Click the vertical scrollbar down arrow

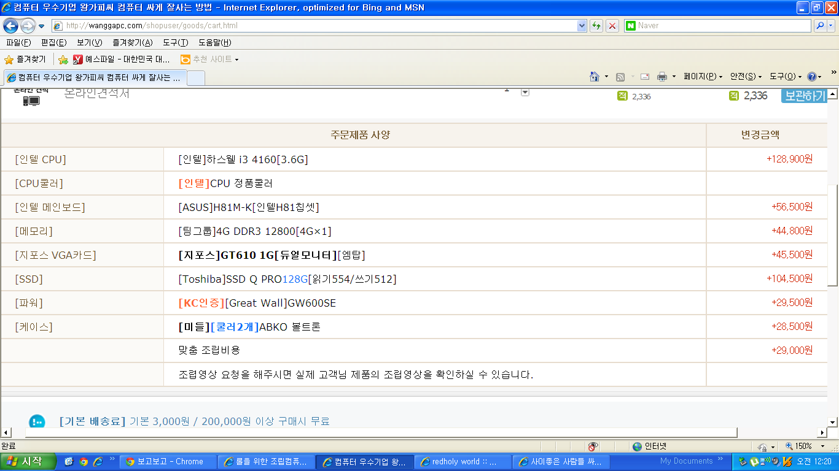pos(833,422)
